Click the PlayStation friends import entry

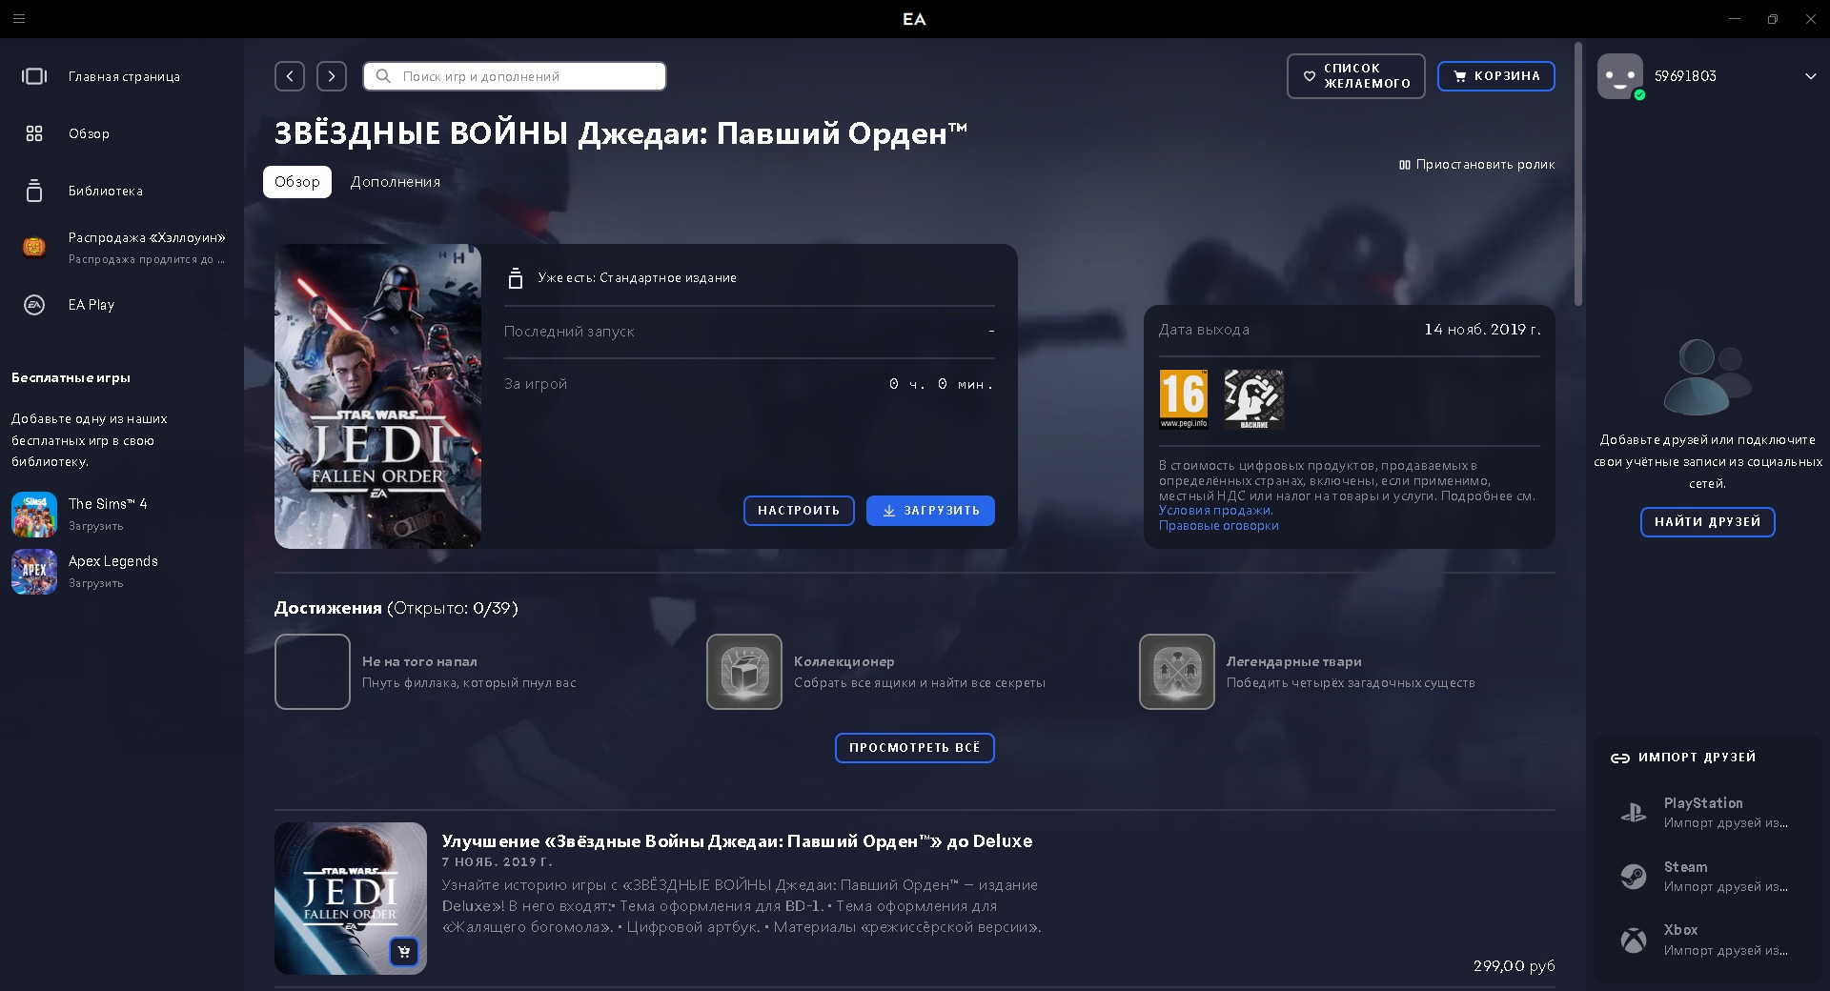coord(1708,813)
